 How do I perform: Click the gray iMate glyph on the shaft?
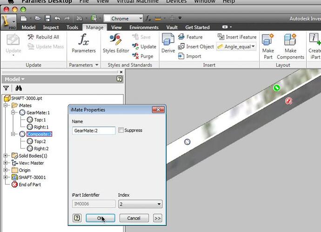(187, 142)
